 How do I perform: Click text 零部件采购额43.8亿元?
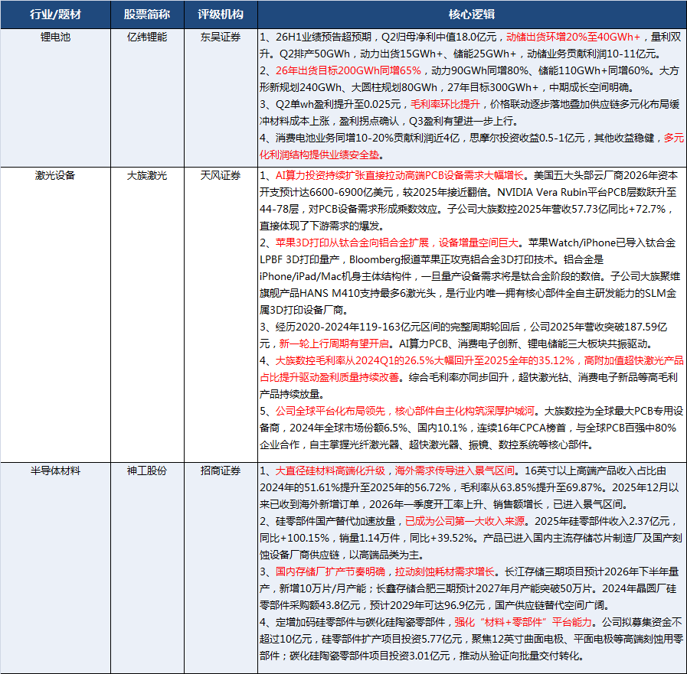(x=309, y=605)
